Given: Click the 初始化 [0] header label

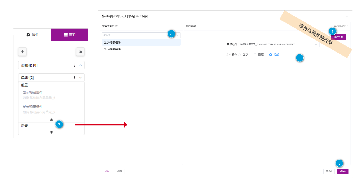Looking at the screenshot, I should pos(29,65).
